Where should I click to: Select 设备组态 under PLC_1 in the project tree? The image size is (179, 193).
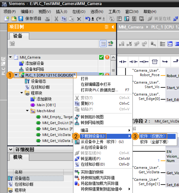pos(38,81)
